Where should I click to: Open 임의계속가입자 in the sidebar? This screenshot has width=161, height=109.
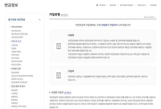tap(17, 61)
